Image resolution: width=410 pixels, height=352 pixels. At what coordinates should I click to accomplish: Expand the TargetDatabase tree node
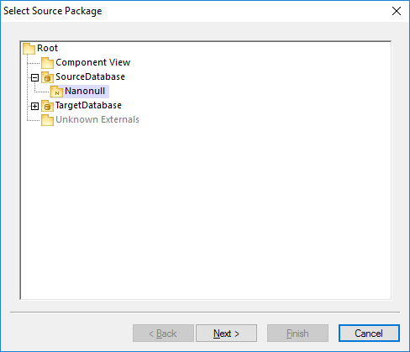tap(34, 106)
